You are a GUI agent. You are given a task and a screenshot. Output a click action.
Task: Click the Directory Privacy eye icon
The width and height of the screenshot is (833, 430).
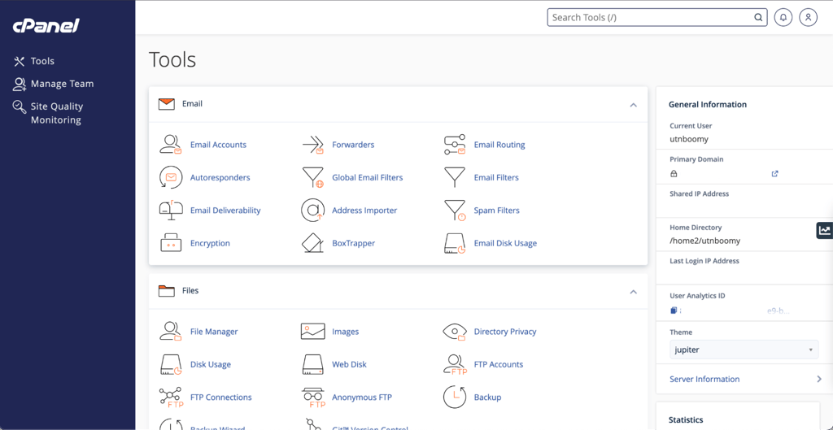455,332
